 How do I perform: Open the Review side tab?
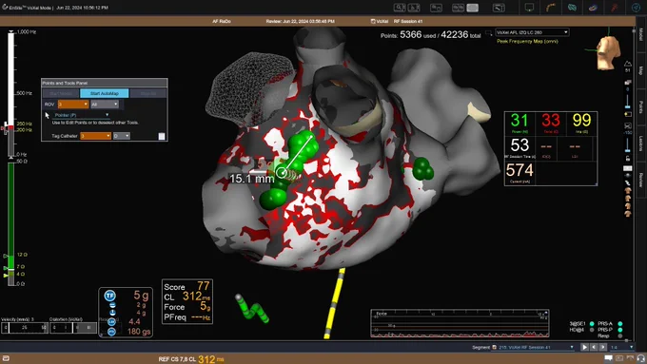[640, 180]
